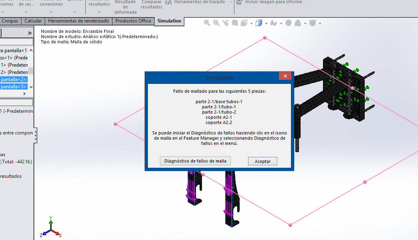Select the pantalla<2> tree item
Viewport: 418px width, 240px height.
point(13,79)
